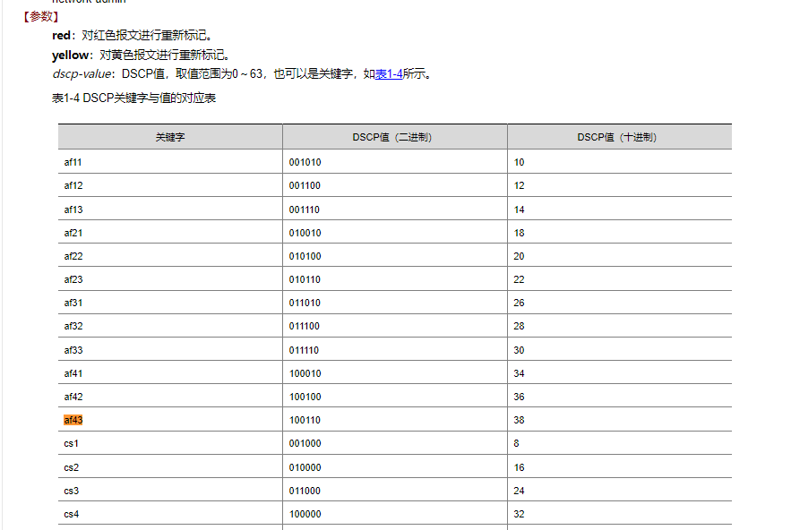The height and width of the screenshot is (530, 791).
Task: Click decimal value 20 in af22 row
Action: click(519, 256)
